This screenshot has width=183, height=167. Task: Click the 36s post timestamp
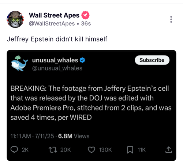pos(86,23)
